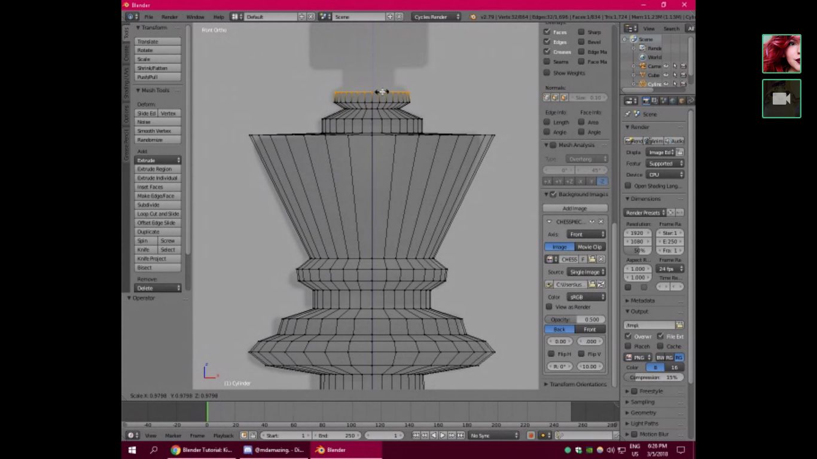Screen dimensions: 817x459
Task: Toggle visibility eye for Cylinder object
Action: [666, 84]
